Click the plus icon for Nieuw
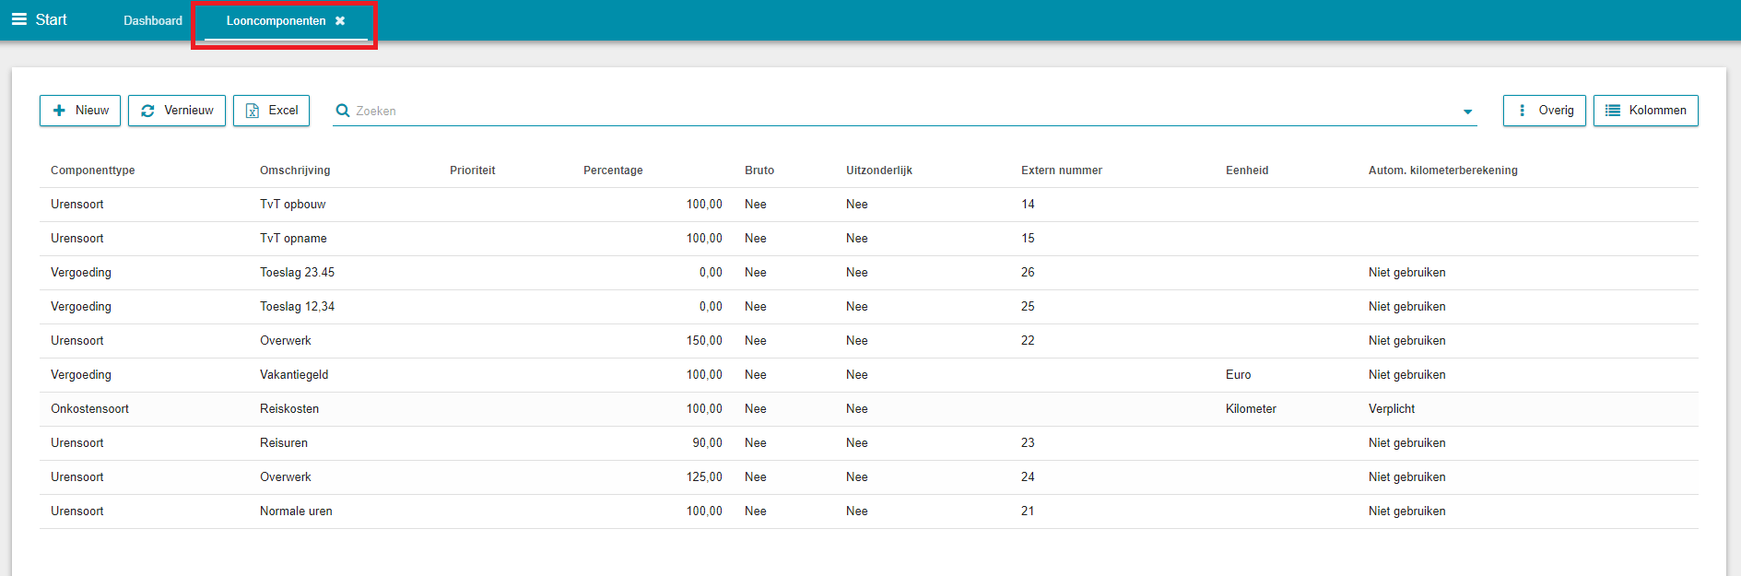The width and height of the screenshot is (1741, 576). click(60, 111)
